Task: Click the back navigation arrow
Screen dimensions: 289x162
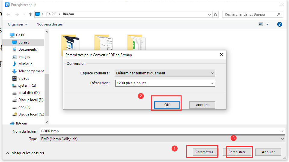Action: click(8, 14)
